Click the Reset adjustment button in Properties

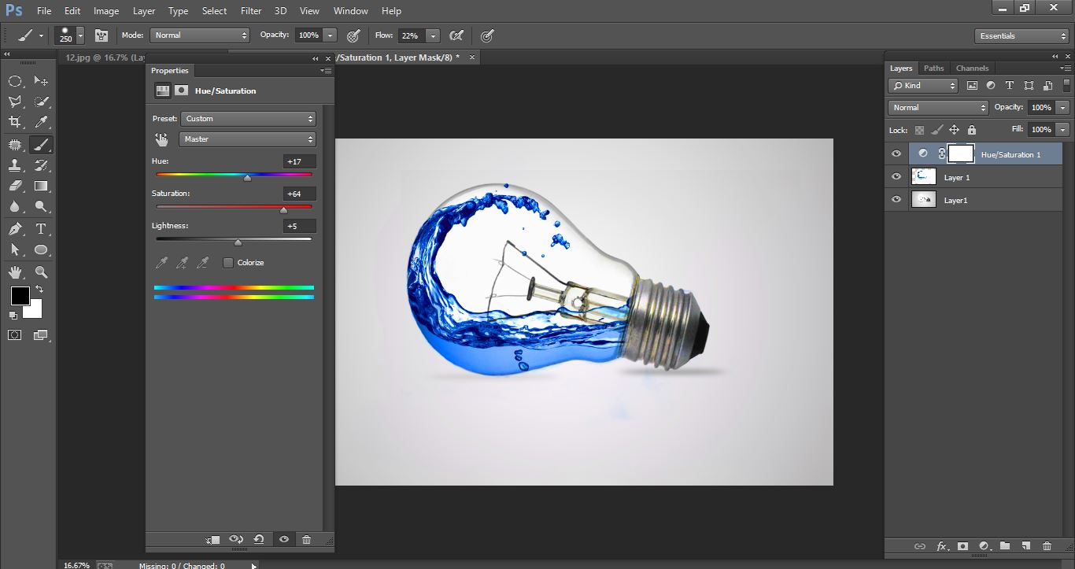[x=258, y=540]
